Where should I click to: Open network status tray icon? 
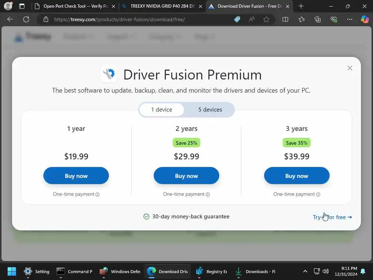(317, 271)
